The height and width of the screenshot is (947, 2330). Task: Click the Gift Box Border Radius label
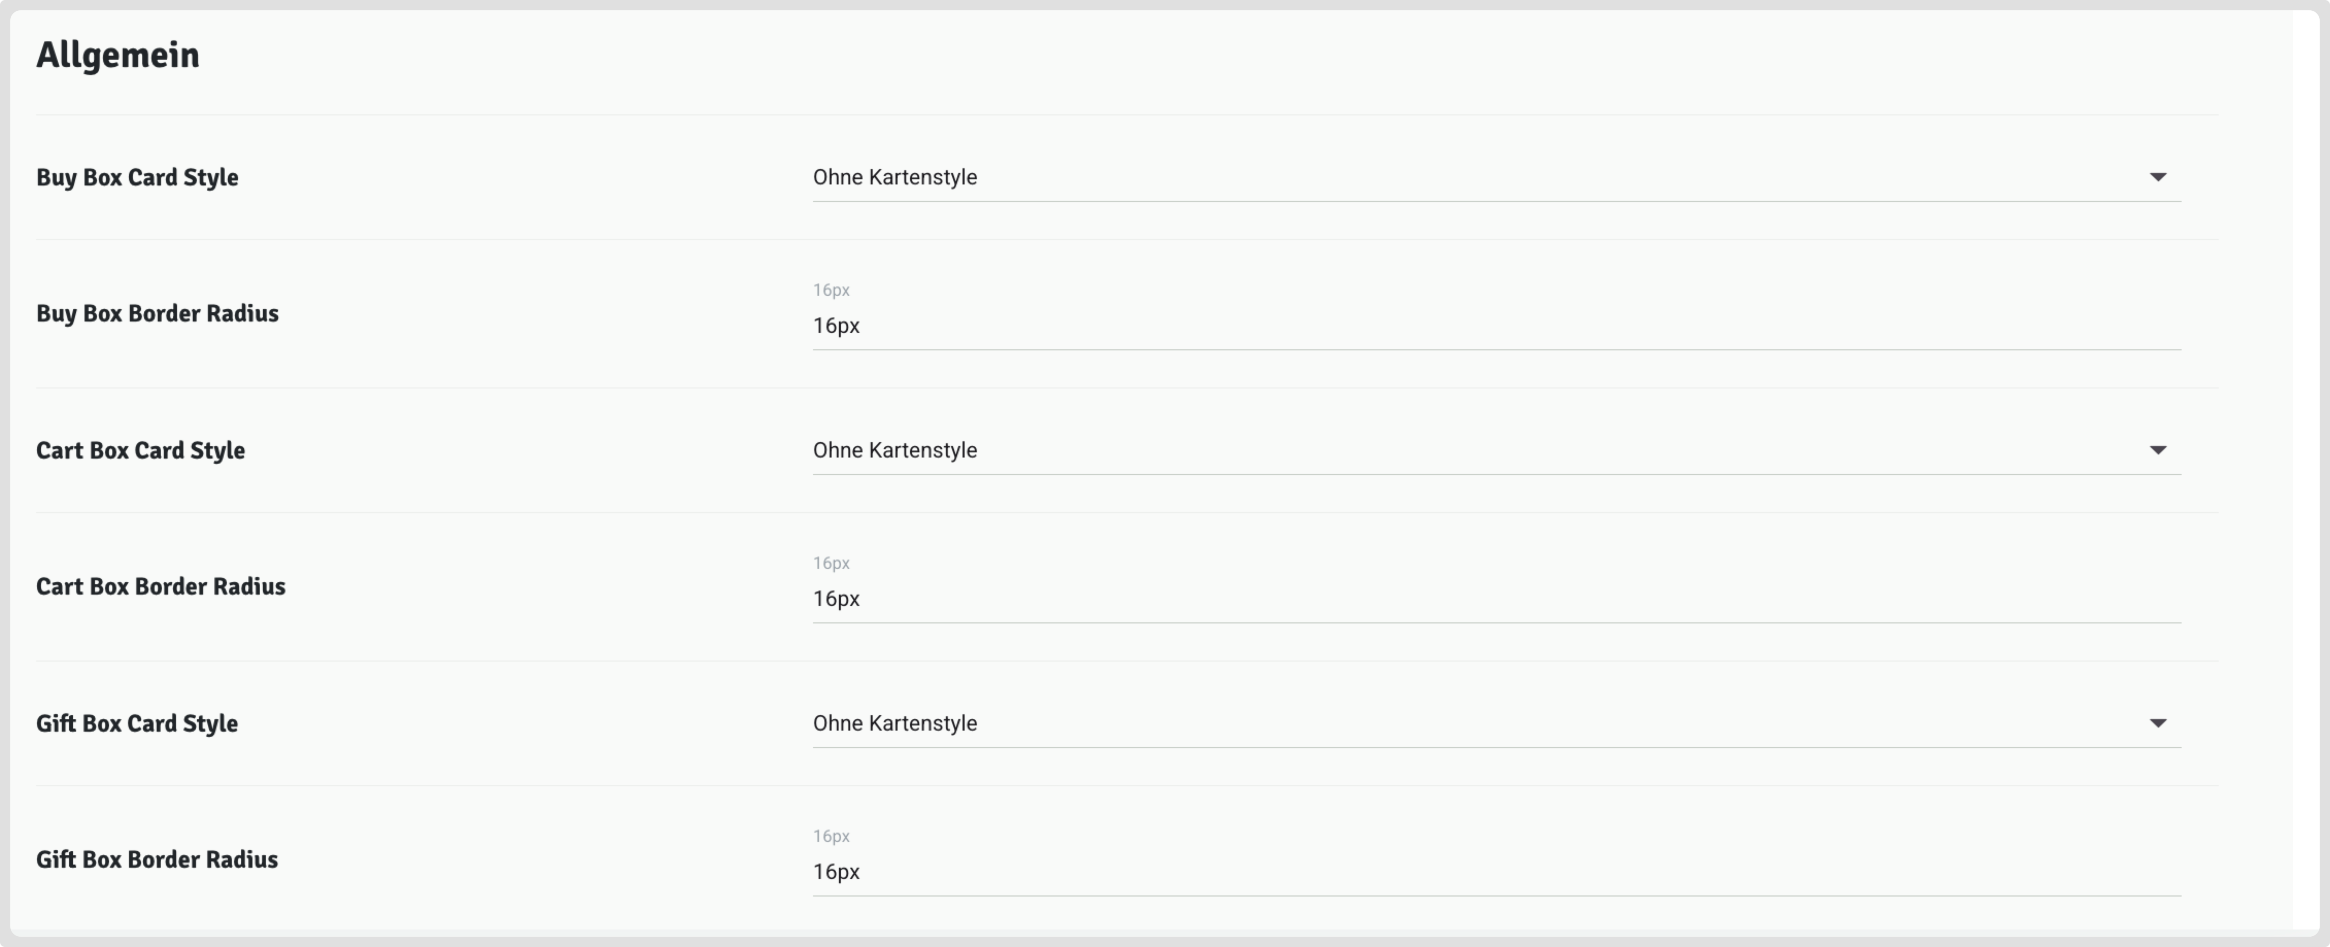[157, 860]
